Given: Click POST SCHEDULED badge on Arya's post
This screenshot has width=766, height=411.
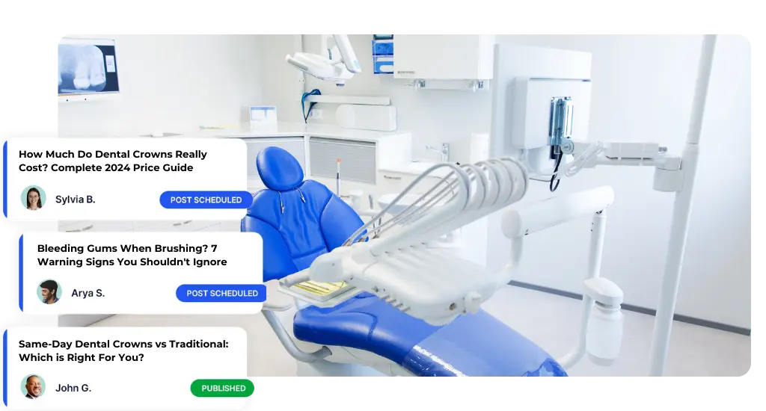Looking at the screenshot, I should [221, 293].
